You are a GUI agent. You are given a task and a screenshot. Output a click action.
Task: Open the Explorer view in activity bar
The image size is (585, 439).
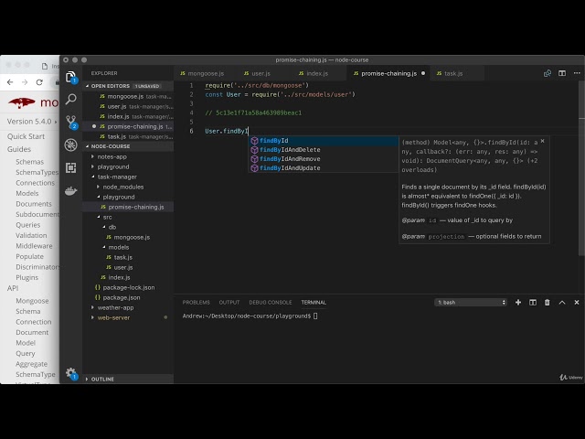tap(70, 77)
